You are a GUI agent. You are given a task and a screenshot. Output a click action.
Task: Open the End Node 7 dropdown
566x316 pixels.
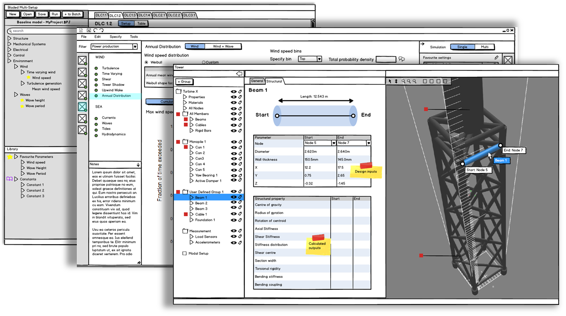pos(353,143)
